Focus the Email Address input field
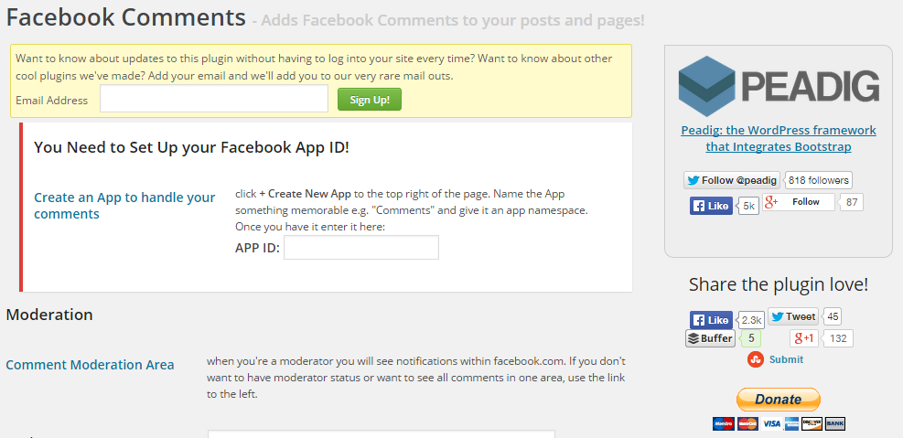Viewport: 903px width, 438px height. tap(214, 99)
